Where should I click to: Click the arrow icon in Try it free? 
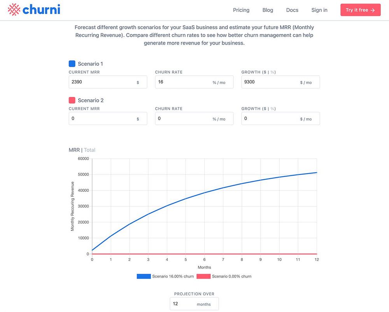(x=372, y=10)
